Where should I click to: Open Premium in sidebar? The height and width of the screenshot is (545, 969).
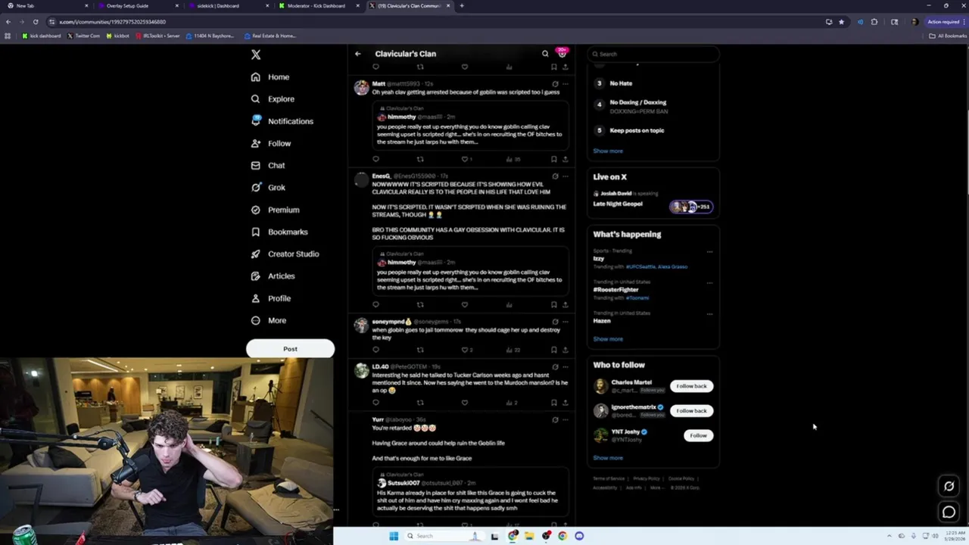tap(275, 210)
